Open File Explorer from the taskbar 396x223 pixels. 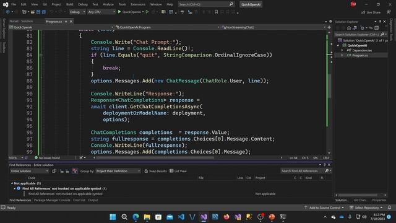[x=147, y=217]
